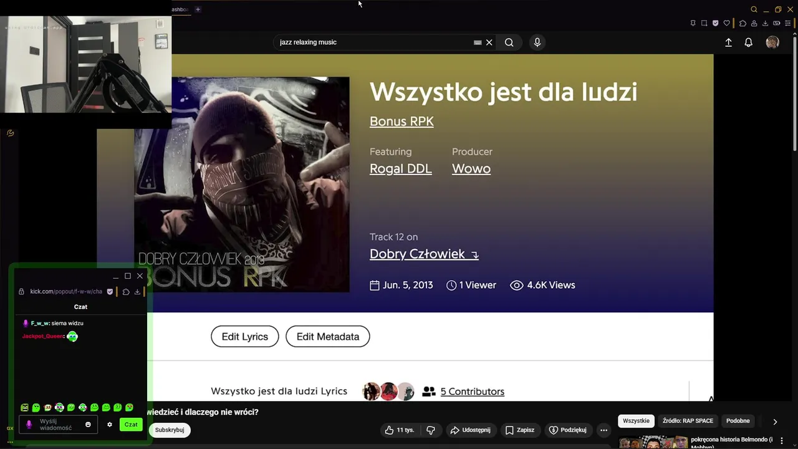Click the Edit Lyrics button
The height and width of the screenshot is (449, 798).
[x=245, y=337]
